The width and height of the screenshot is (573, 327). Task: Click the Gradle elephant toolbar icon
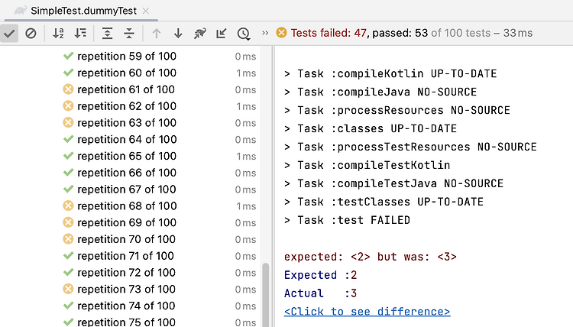(200, 34)
